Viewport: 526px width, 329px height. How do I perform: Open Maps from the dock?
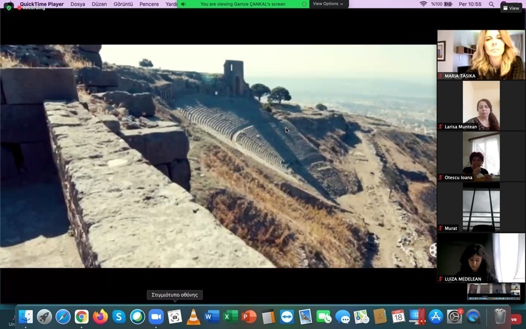coord(361,316)
